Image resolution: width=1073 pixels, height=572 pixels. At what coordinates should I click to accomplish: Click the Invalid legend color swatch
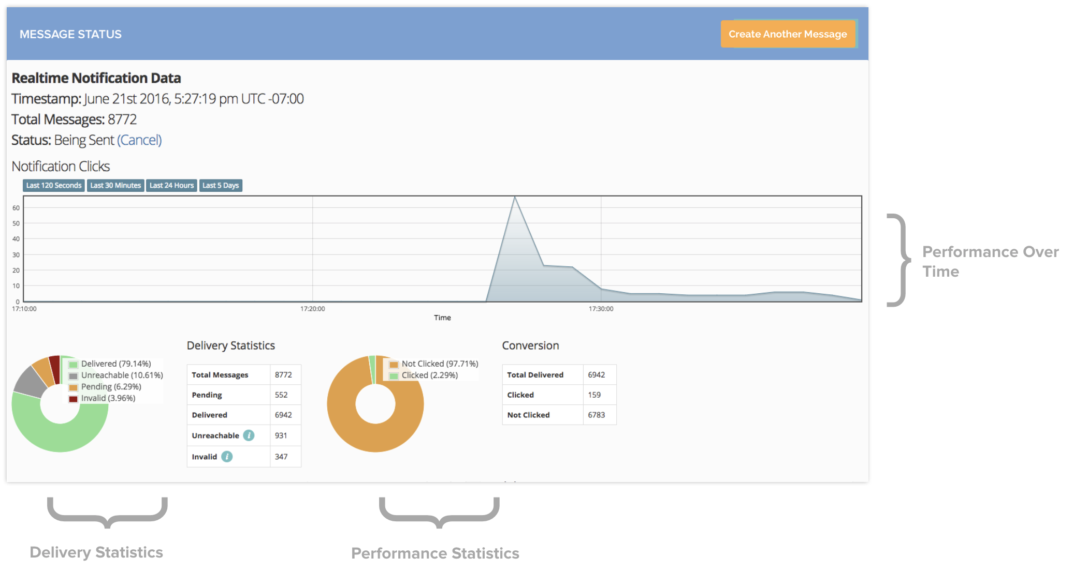(x=74, y=399)
